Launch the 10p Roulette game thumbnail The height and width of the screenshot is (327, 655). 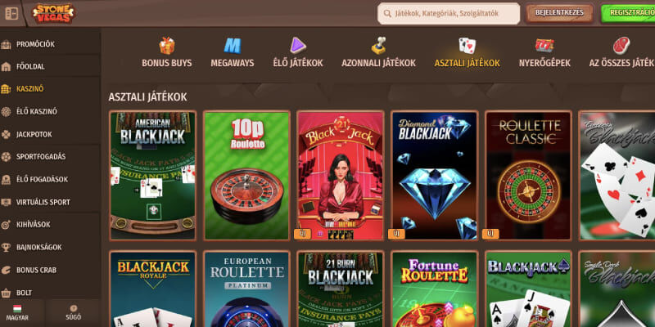247,176
